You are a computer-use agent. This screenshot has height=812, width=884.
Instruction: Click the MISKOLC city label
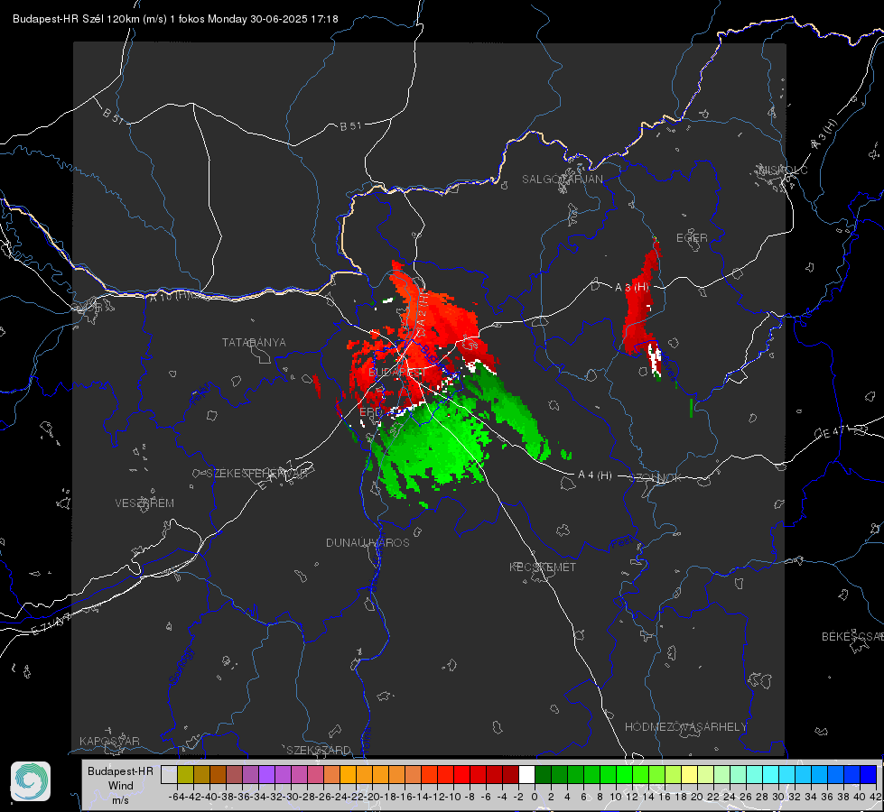783,170
